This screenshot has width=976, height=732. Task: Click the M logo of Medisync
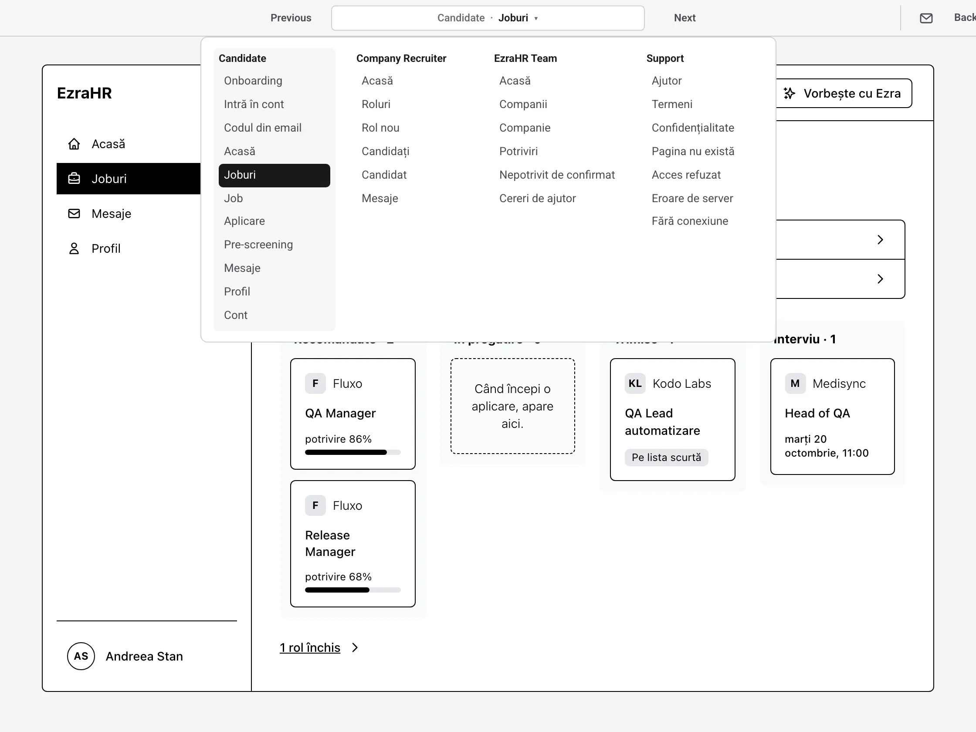795,383
